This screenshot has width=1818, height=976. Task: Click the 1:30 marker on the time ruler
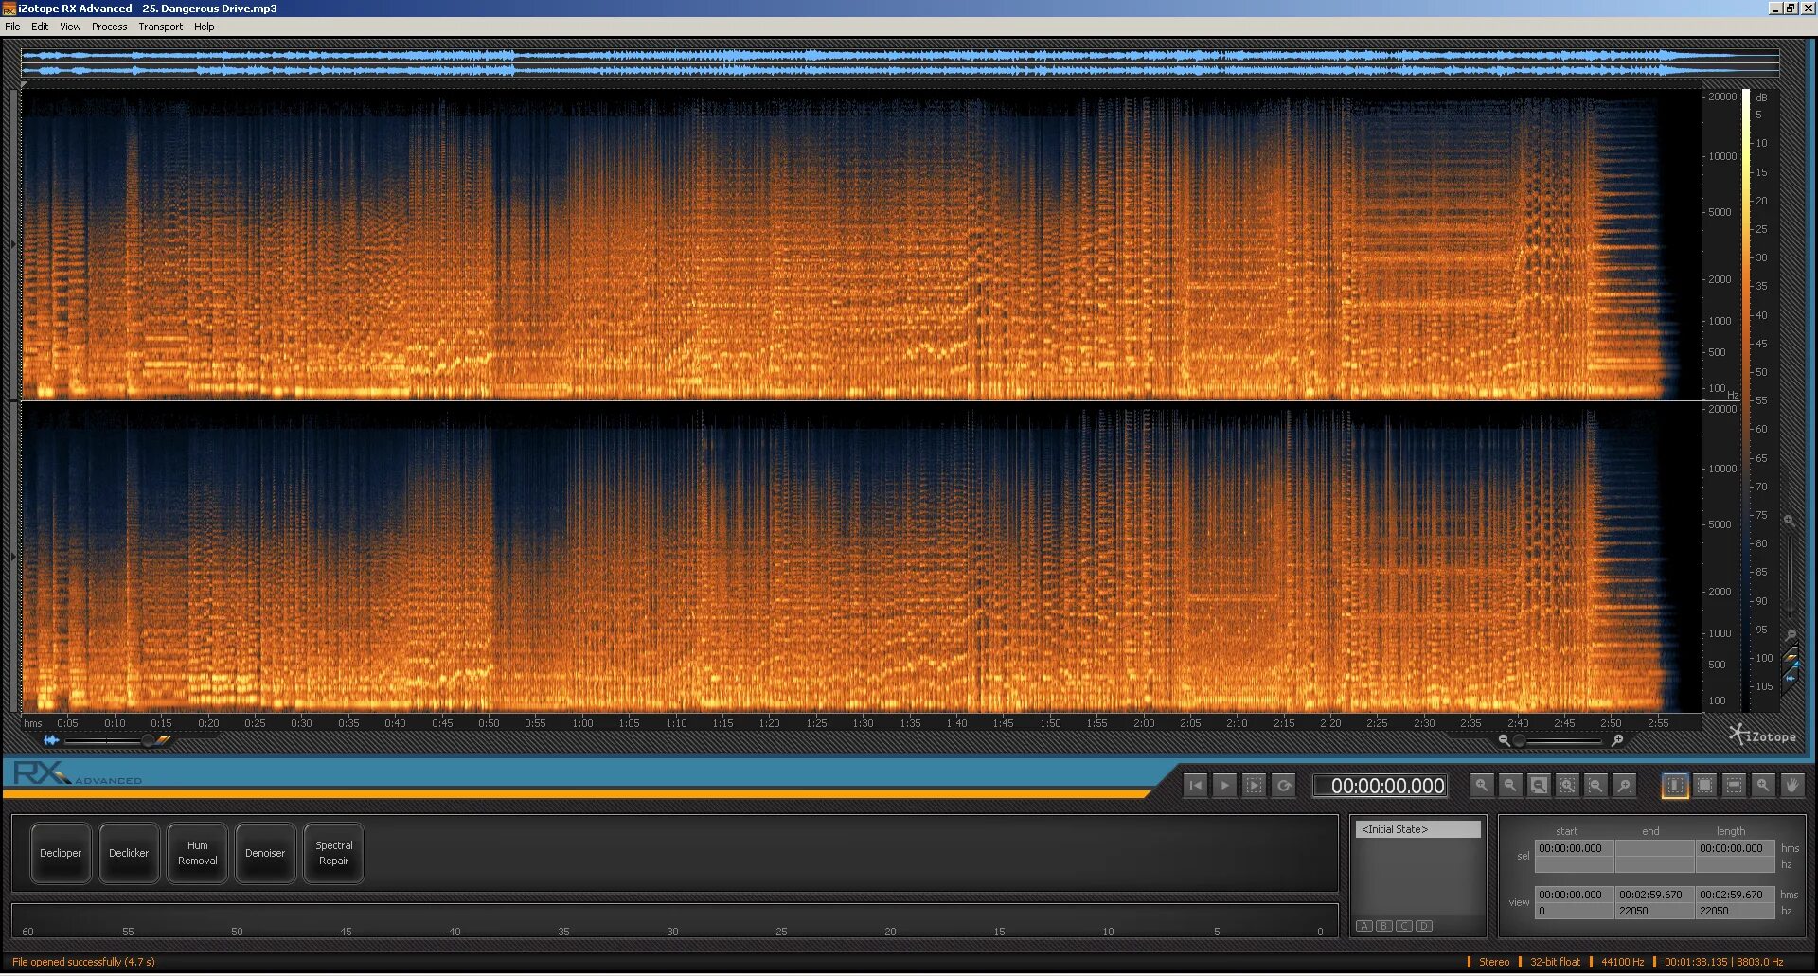click(863, 724)
